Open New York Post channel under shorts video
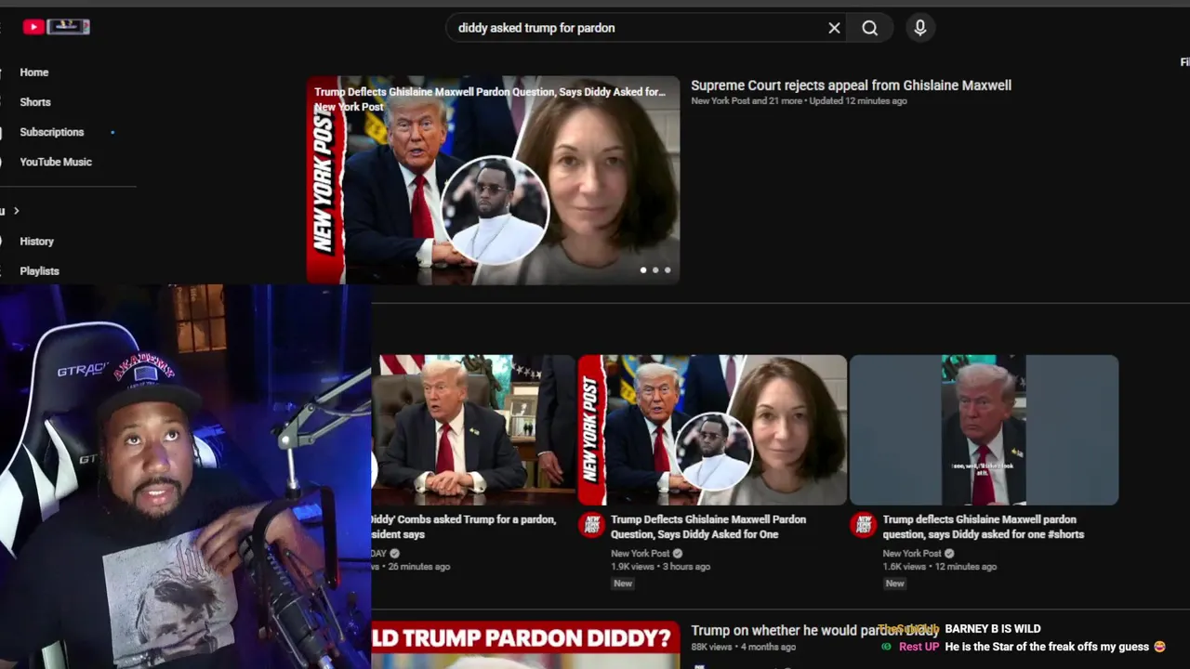 912,554
